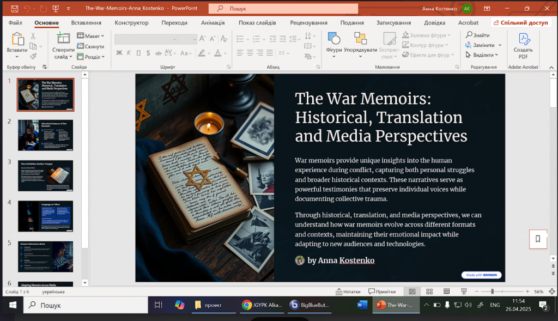Toggle the Comments (Примітки) pane

coord(381,292)
